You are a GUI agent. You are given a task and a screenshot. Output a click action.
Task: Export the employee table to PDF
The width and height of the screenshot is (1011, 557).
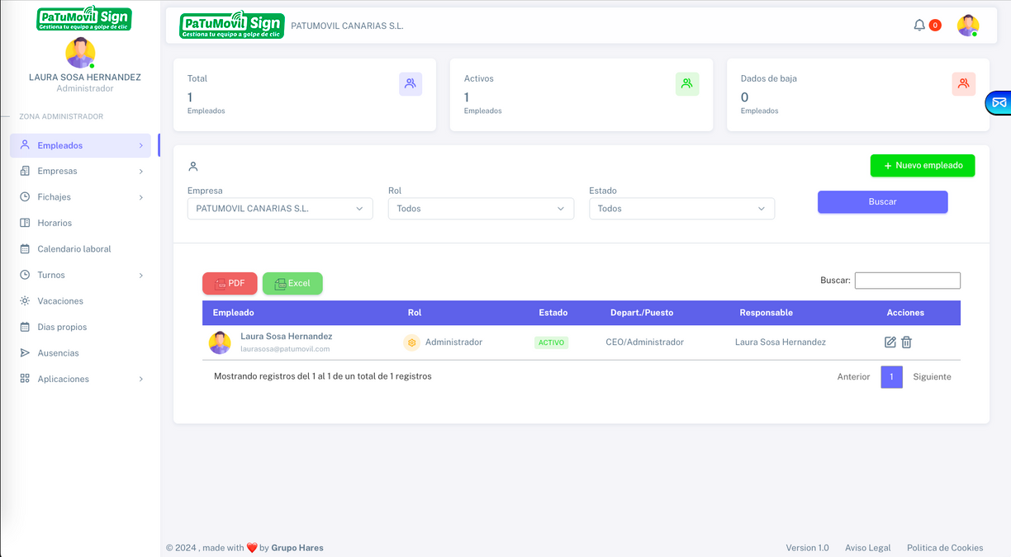coord(230,284)
